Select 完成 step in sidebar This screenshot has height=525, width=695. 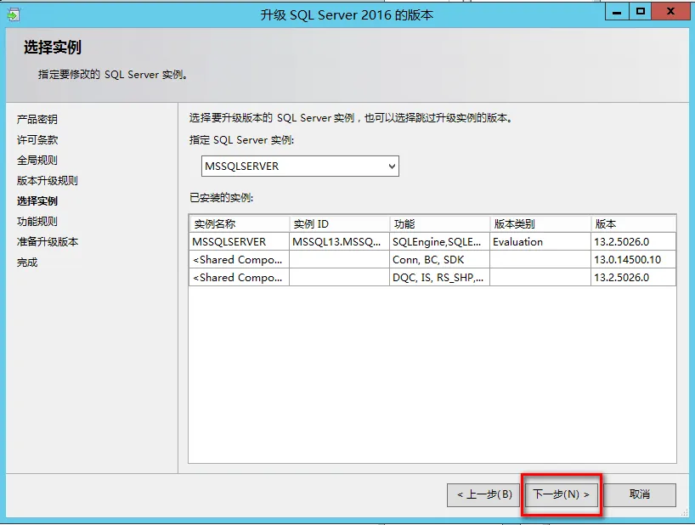[x=27, y=262]
